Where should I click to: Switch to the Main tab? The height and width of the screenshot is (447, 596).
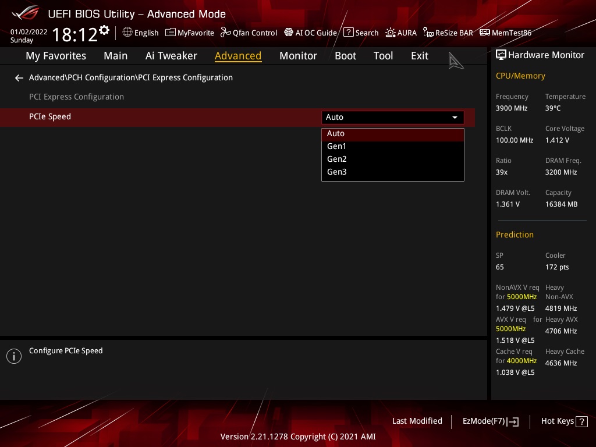(116, 56)
